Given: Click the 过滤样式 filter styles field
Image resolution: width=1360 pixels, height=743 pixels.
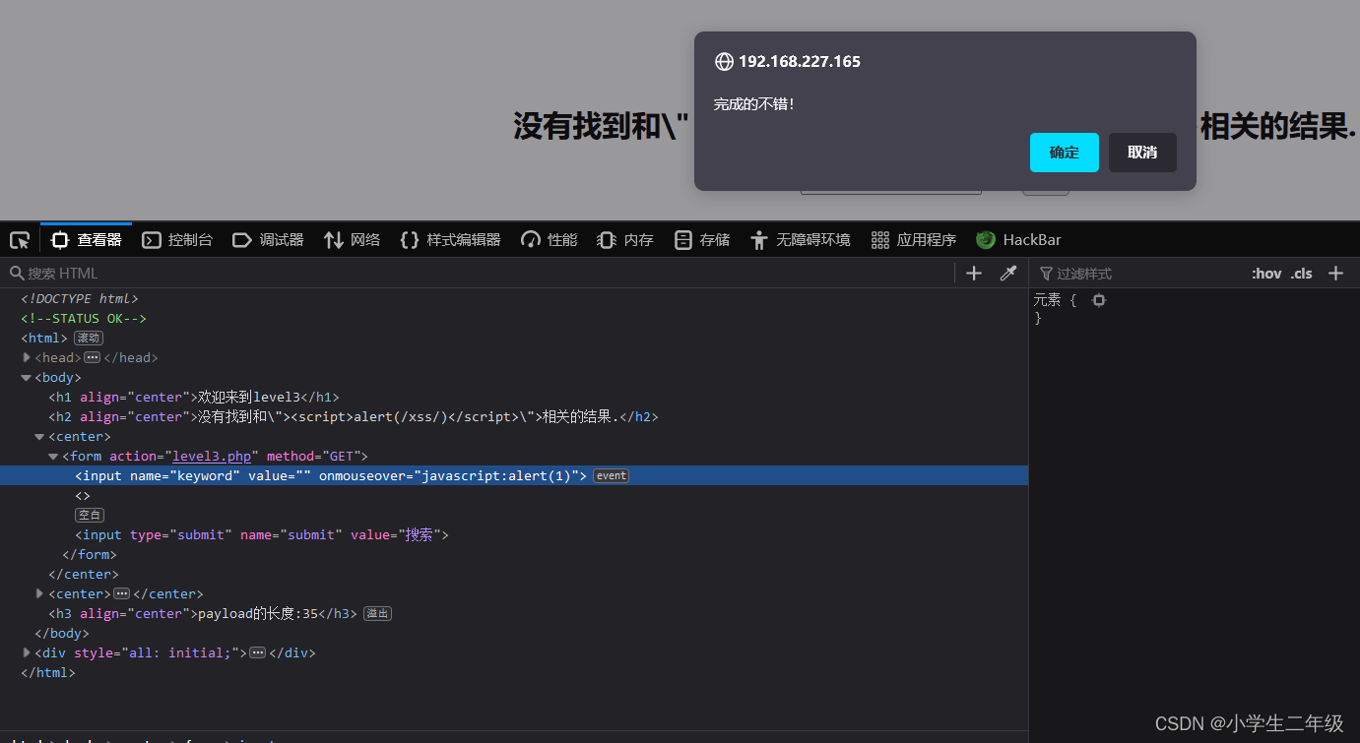Looking at the screenshot, I should 1142,273.
